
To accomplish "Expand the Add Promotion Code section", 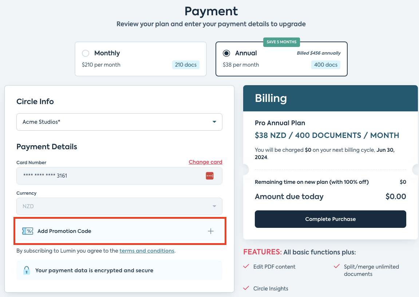I will tap(119, 231).
